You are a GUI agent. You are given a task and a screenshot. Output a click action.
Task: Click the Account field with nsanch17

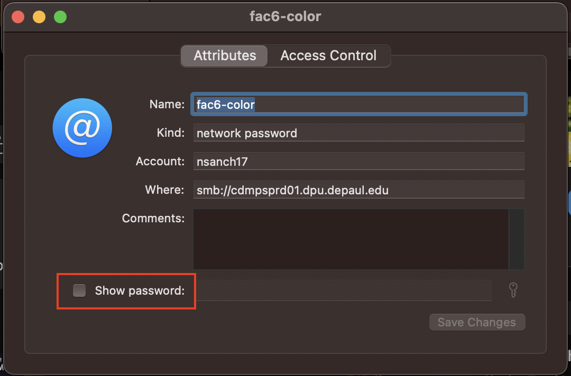358,162
